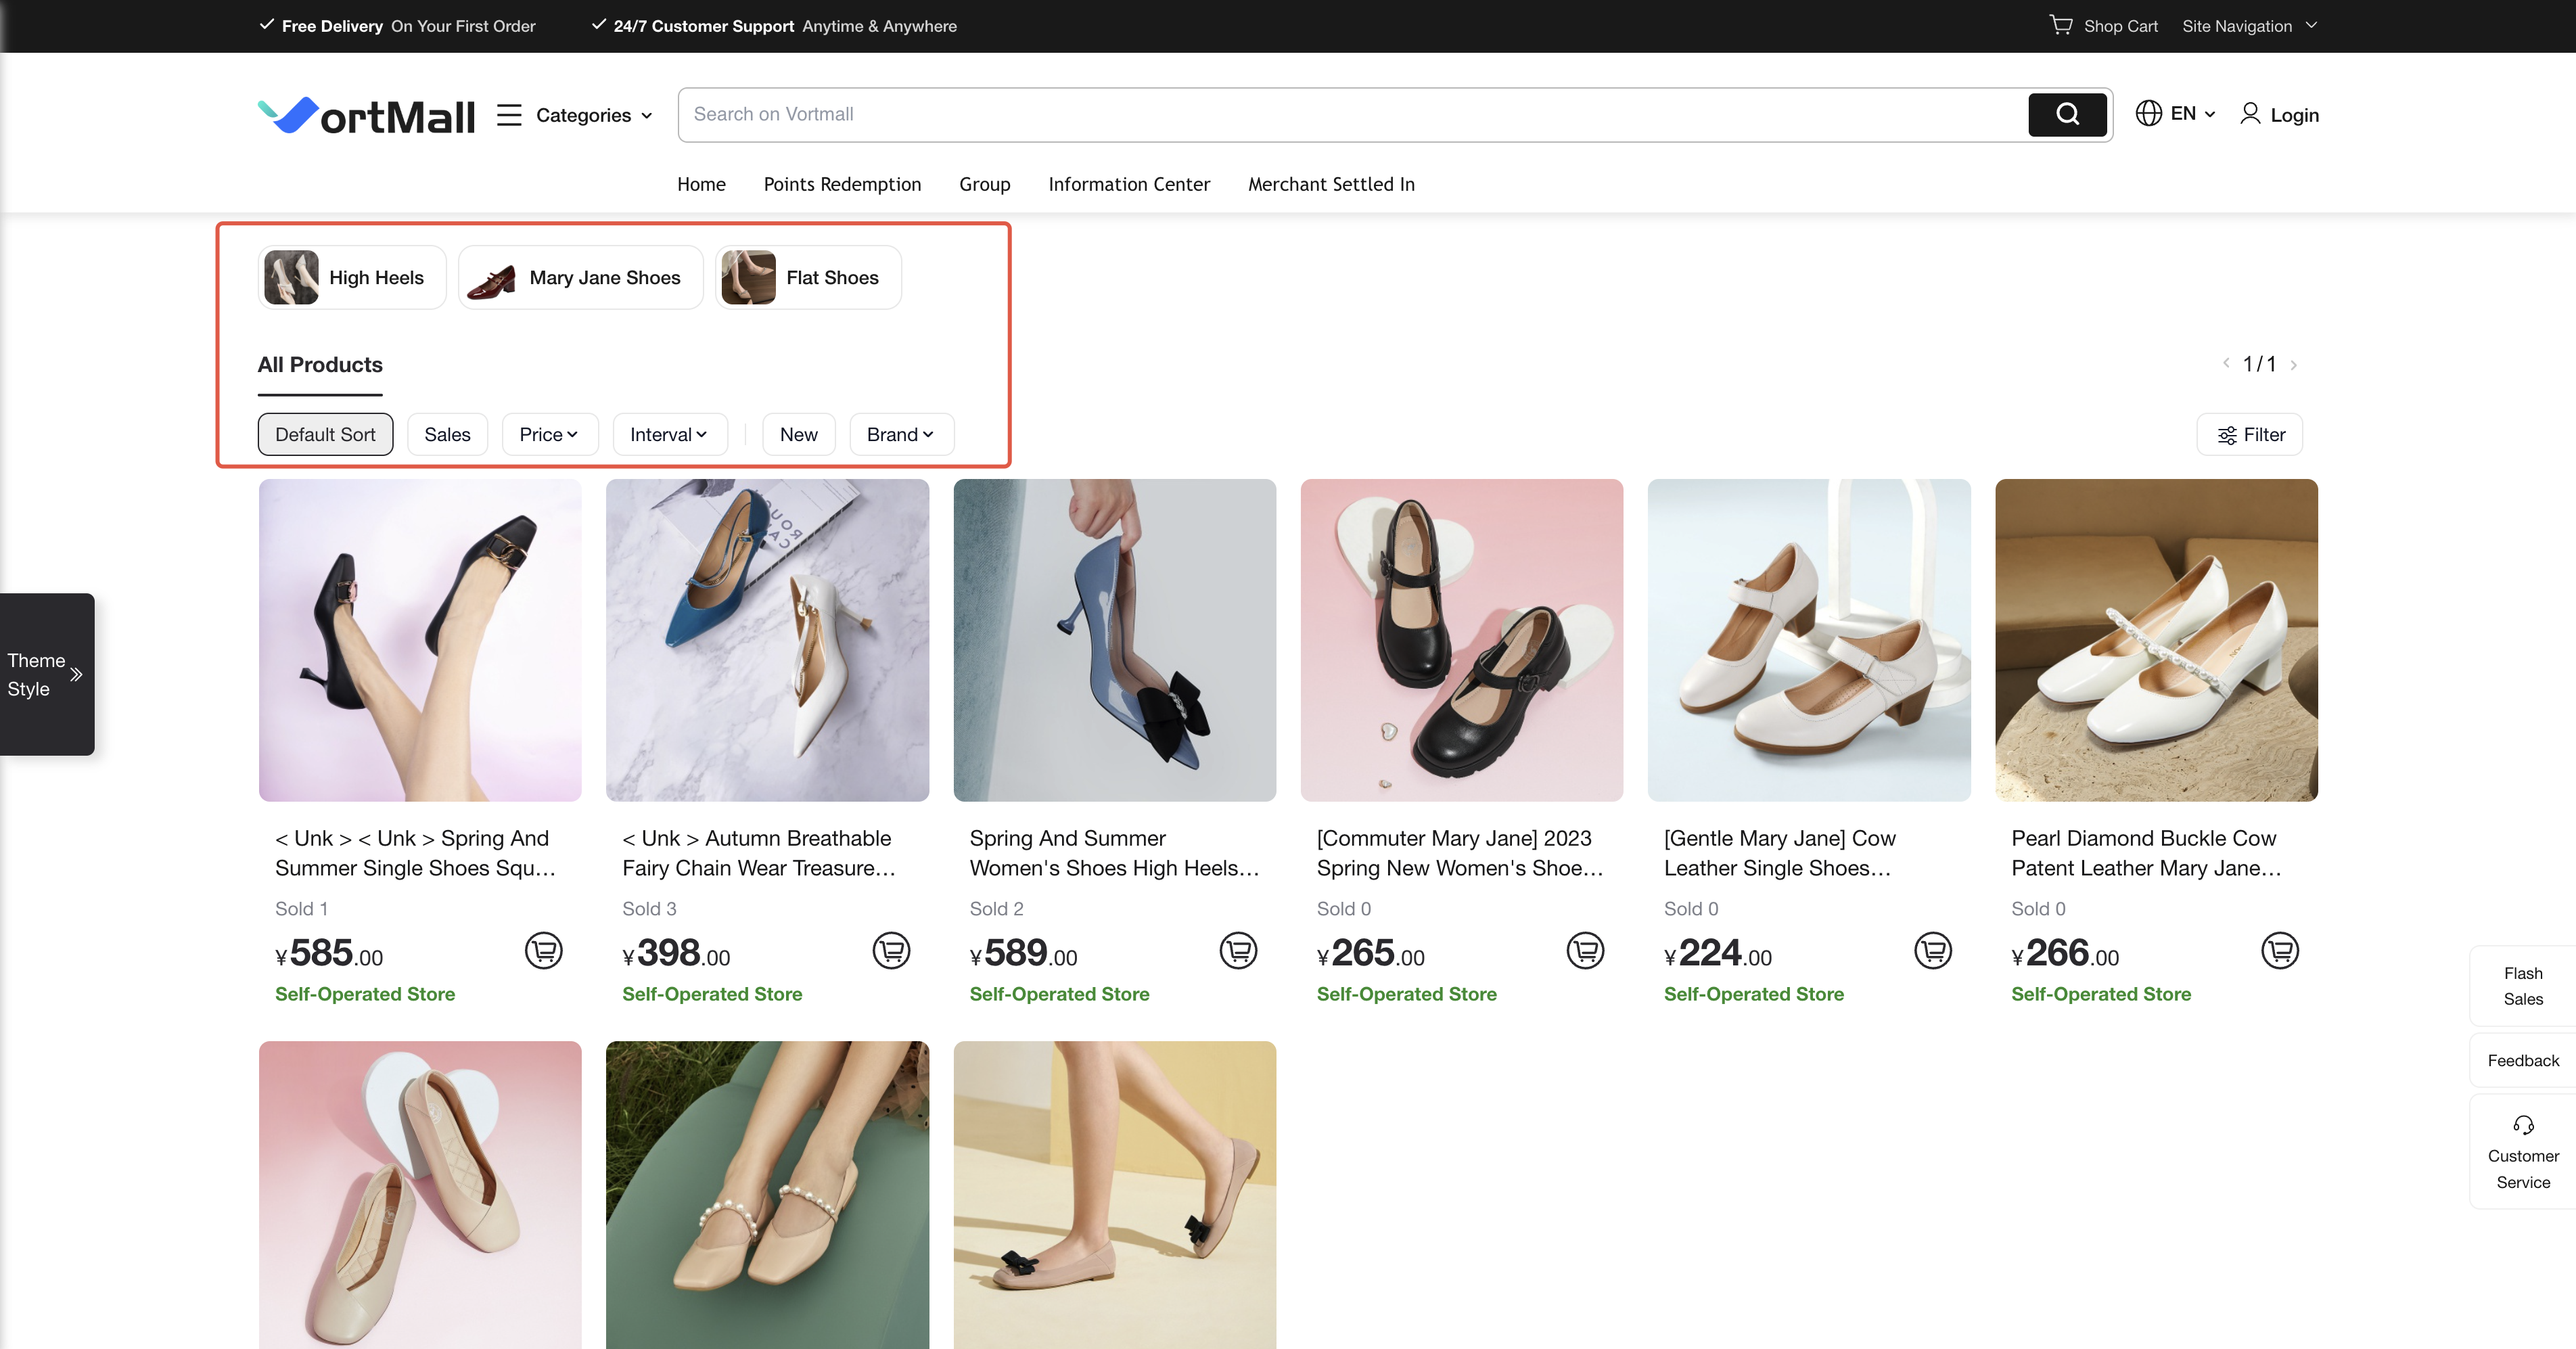Click the Shop Cart icon
Image resolution: width=2576 pixels, height=1349 pixels.
pos(2060,25)
